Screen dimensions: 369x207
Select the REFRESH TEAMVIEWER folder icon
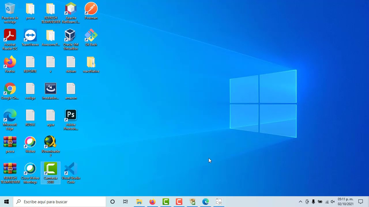[50, 13]
